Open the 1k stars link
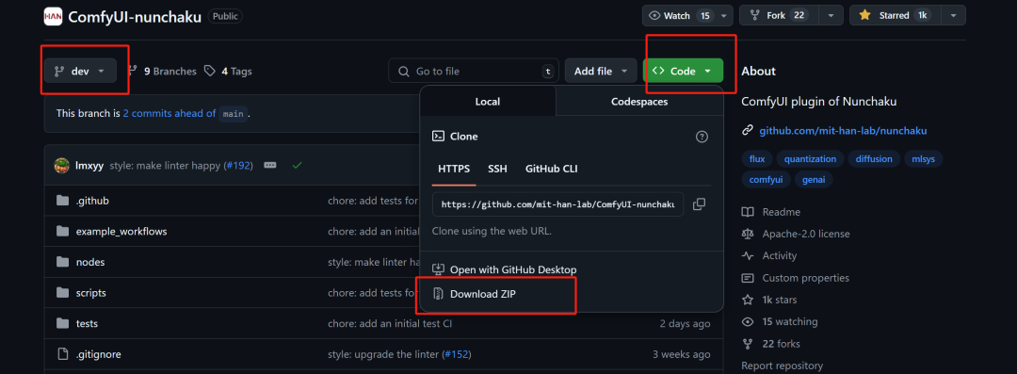The width and height of the screenshot is (1017, 374). (780, 300)
